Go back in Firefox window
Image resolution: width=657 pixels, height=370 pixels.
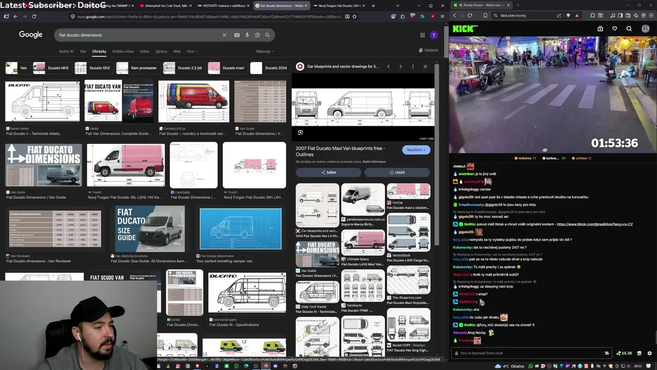tap(15, 16)
